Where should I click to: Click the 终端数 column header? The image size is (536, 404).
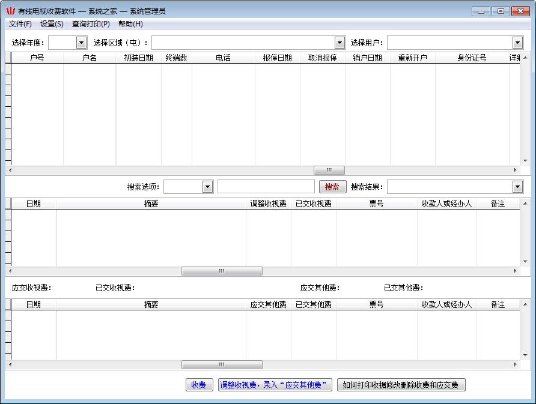[177, 58]
